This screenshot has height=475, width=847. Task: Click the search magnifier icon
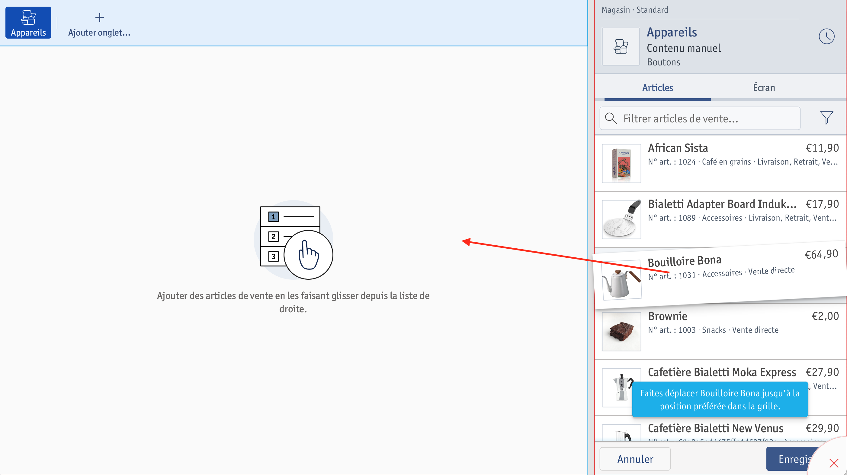[x=611, y=118]
